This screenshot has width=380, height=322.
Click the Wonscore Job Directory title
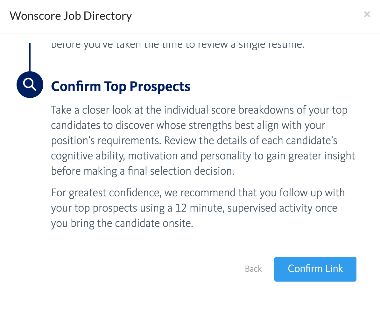point(71,16)
